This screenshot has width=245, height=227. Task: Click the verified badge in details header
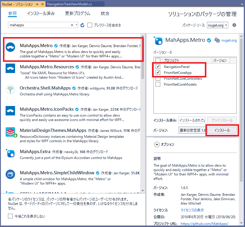pyautogui.click(x=209, y=40)
